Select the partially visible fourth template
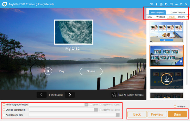The height and width of the screenshot is (121, 190). pyautogui.click(x=167, y=95)
